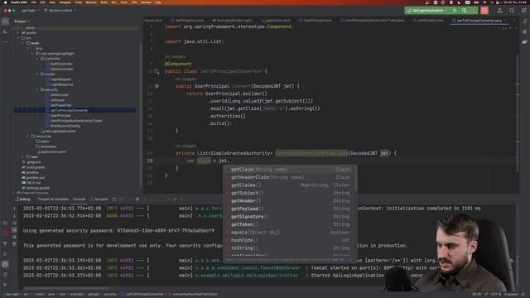530x298 pixels.
Task: Open AuthController in project tree
Action: pos(61,64)
